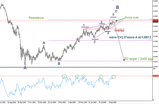The width and height of the screenshot is (159, 104).
Task: Select the '15 Dec 2008' date label
Action: point(42,102)
